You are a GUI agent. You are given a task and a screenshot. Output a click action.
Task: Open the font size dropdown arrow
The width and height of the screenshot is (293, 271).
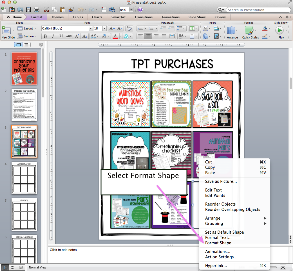[x=104, y=28]
